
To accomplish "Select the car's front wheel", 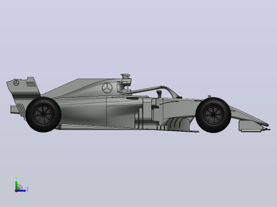I will pos(213,115).
